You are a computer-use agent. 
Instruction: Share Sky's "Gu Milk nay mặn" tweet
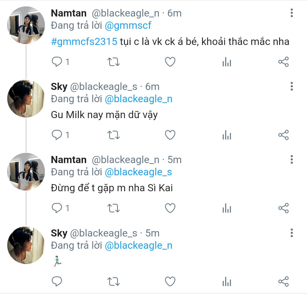click(283, 135)
